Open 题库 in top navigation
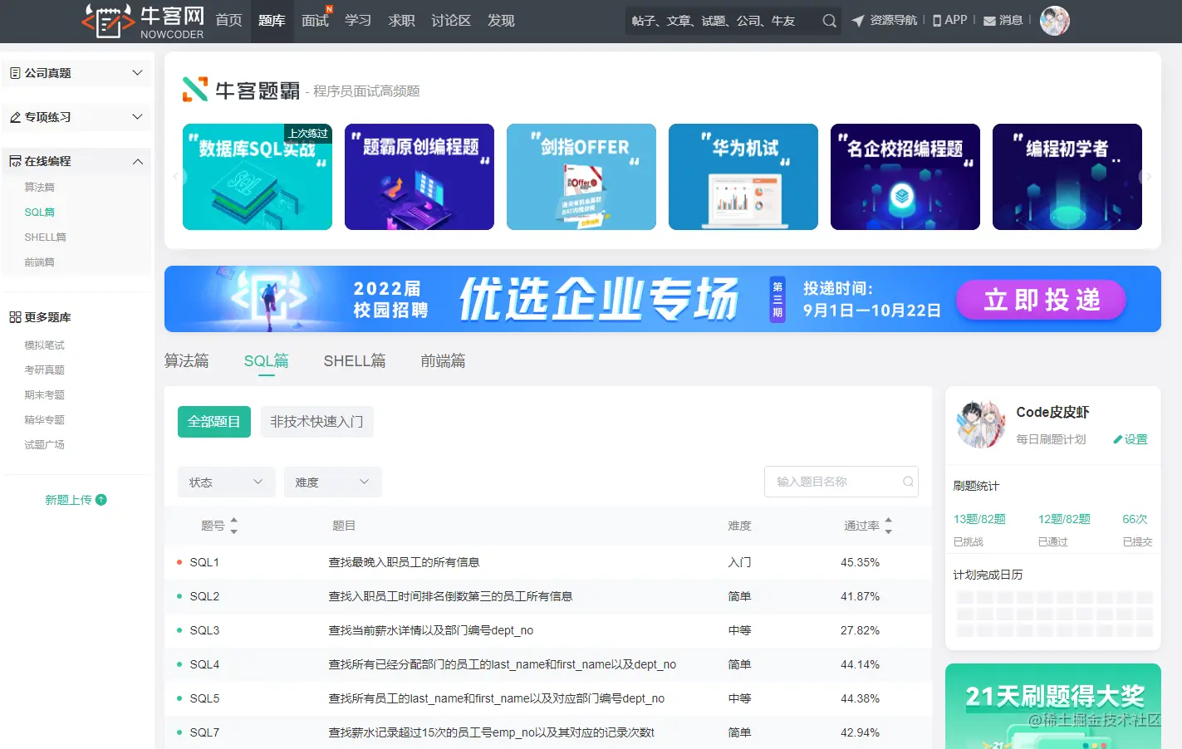Image resolution: width=1182 pixels, height=749 pixels. point(272,21)
